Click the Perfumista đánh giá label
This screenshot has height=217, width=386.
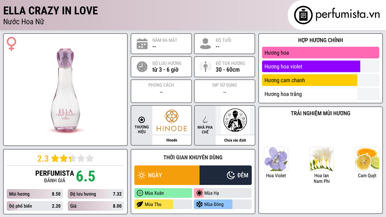click(55, 176)
